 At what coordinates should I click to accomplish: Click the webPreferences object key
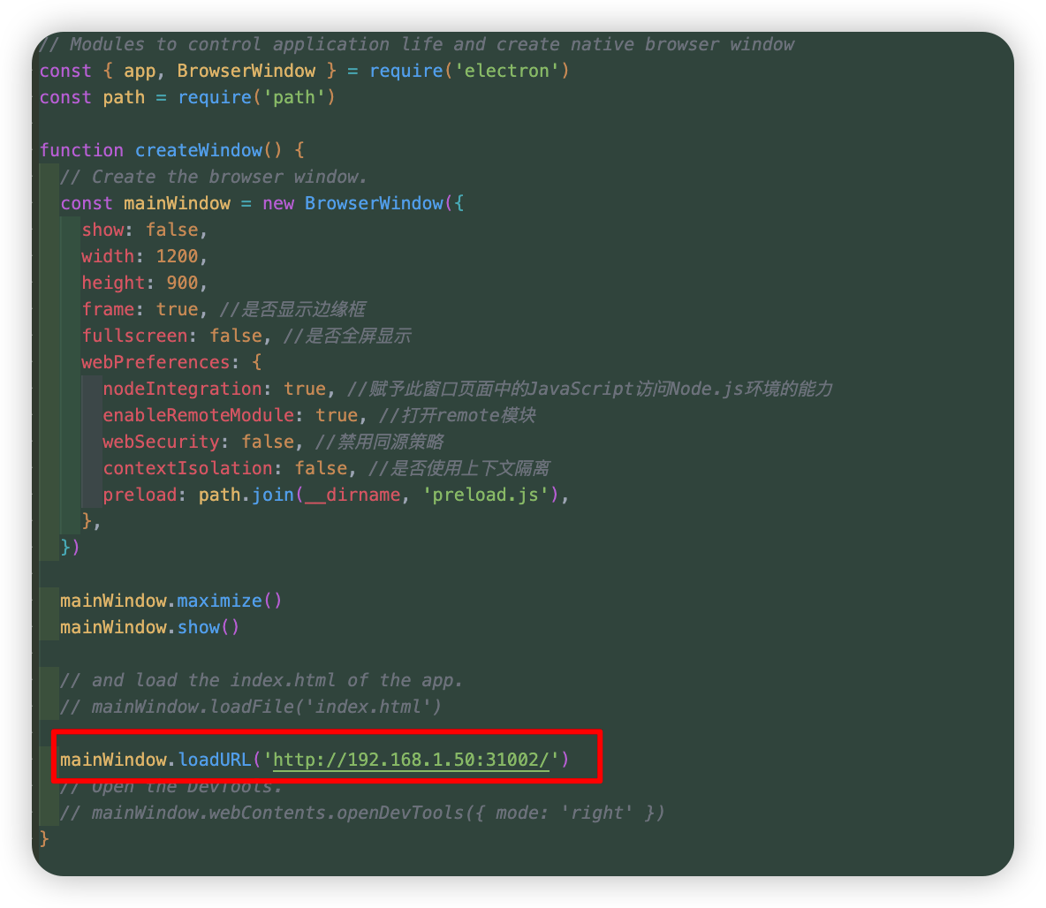[155, 362]
